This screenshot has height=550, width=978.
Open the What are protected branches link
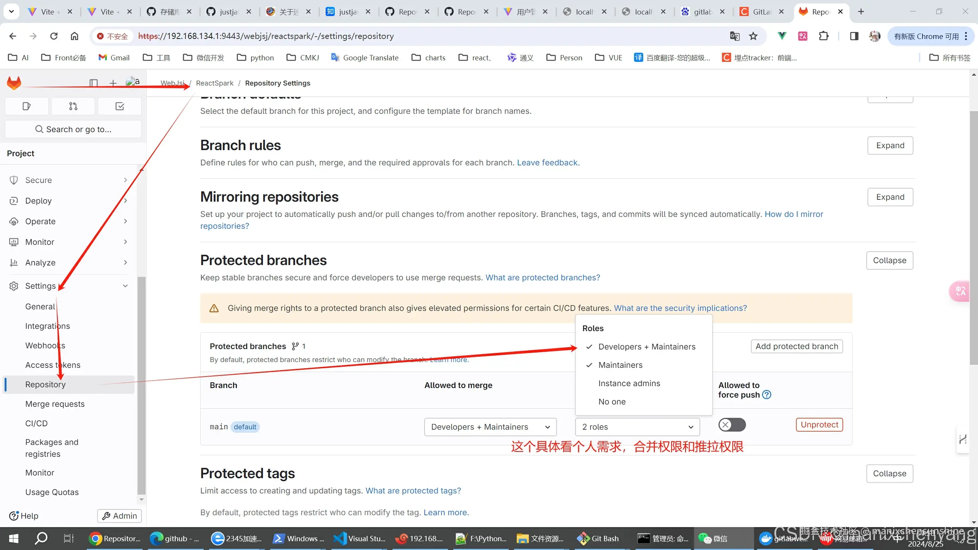(542, 277)
